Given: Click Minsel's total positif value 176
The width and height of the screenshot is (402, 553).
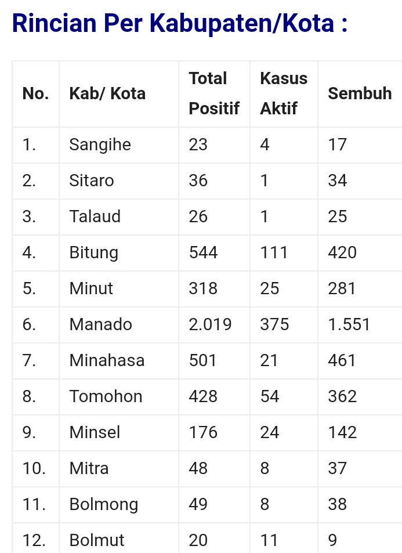Looking at the screenshot, I should point(203,432).
